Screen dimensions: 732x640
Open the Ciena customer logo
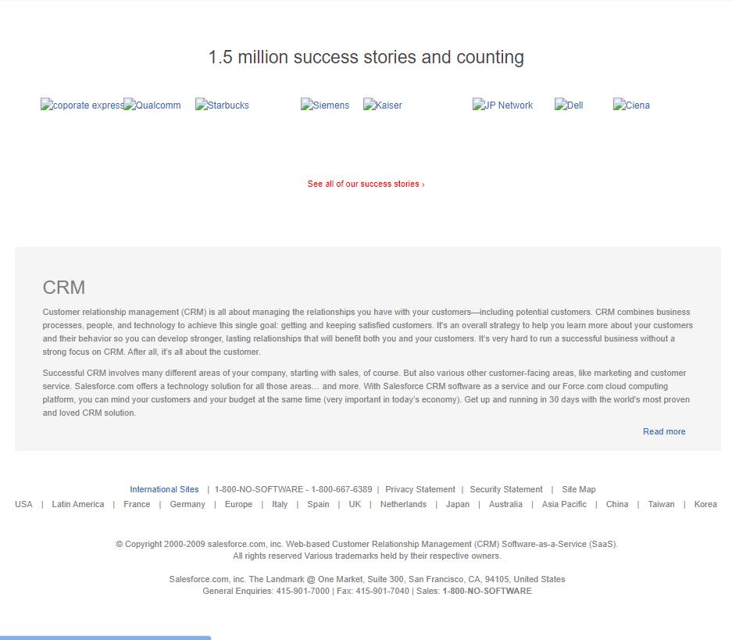(x=631, y=105)
